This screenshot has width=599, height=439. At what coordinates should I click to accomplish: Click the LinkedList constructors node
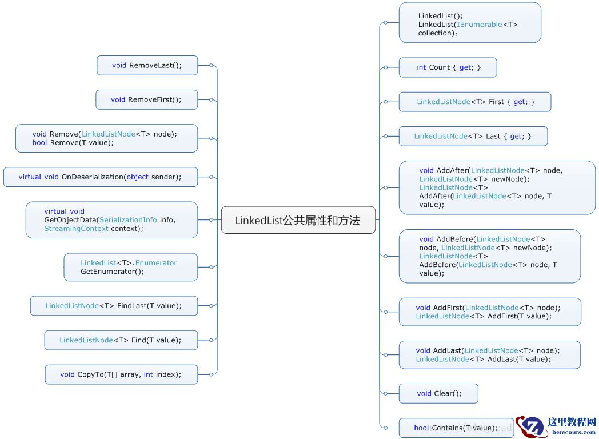coord(469,22)
